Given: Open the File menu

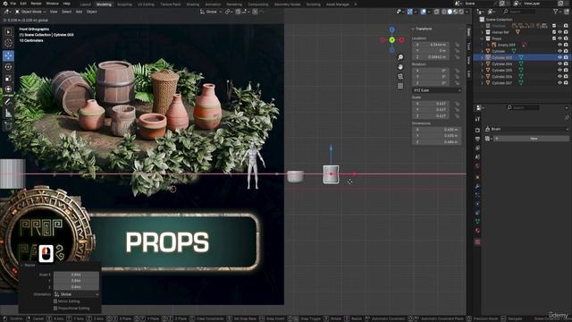Looking at the screenshot, I should coord(13,4).
